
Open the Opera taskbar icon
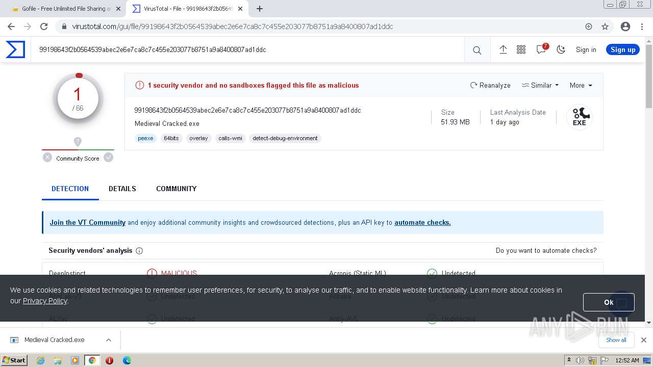(x=109, y=360)
